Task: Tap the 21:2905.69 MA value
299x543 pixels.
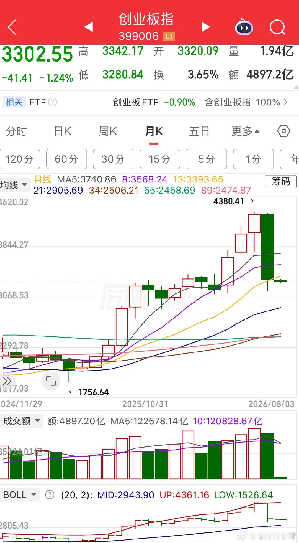Action: tap(58, 190)
